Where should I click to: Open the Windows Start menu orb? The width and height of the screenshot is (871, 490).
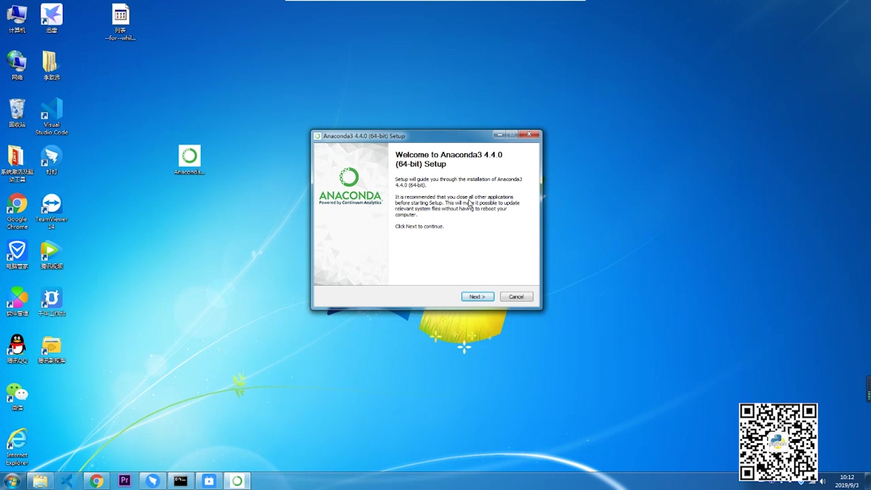coord(12,481)
